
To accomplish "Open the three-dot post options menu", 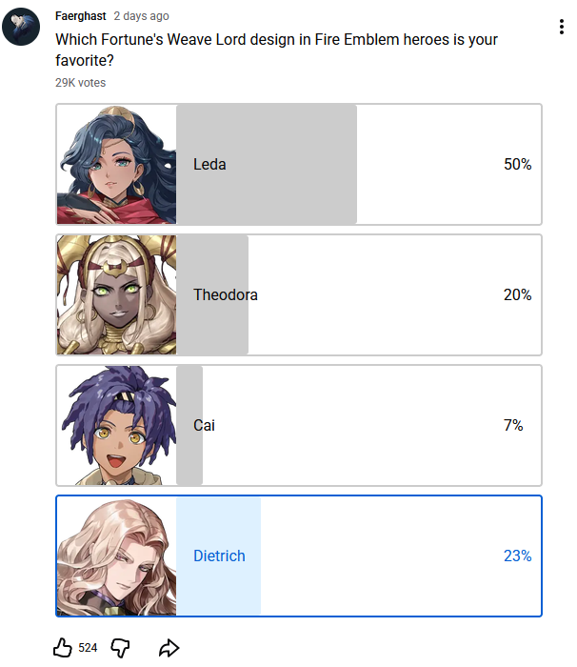I will pos(562,27).
